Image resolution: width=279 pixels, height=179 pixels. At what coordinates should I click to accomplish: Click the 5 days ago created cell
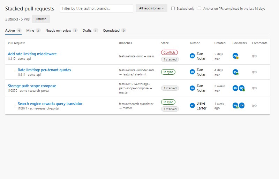(x=219, y=56)
